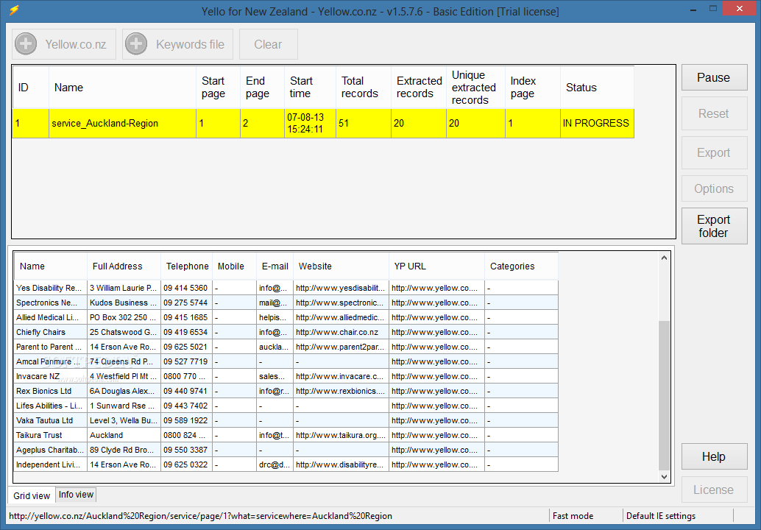This screenshot has height=530, width=761.
Task: Click the Full Address column header
Action: pyautogui.click(x=124, y=266)
